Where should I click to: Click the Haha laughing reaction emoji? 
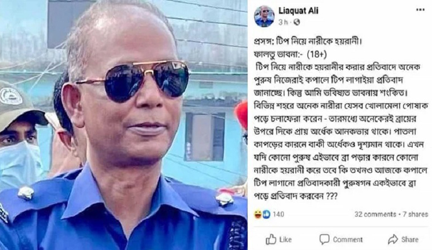(258, 214)
